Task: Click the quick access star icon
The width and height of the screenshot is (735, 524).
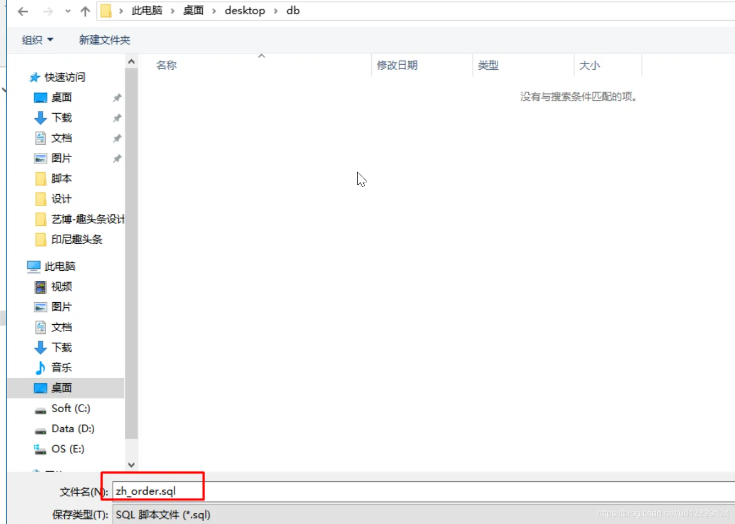Action: (x=35, y=77)
